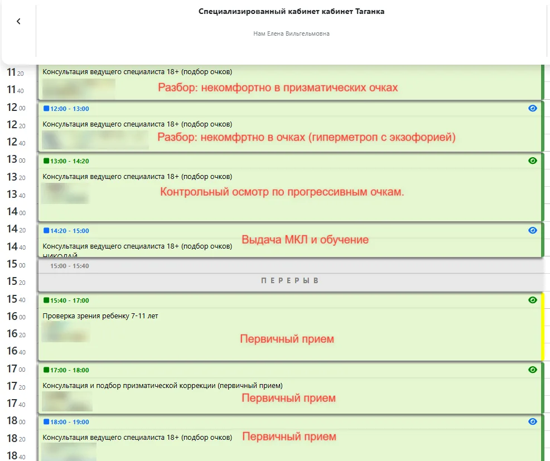550x461 pixels.
Task: Click the 18 00 time label on the timeline
Action: click(16, 421)
